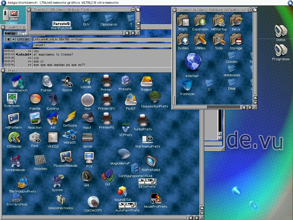The width and height of the screenshot is (293, 220).
Task: Click the LotoJet nick button
Action: coord(23,39)
